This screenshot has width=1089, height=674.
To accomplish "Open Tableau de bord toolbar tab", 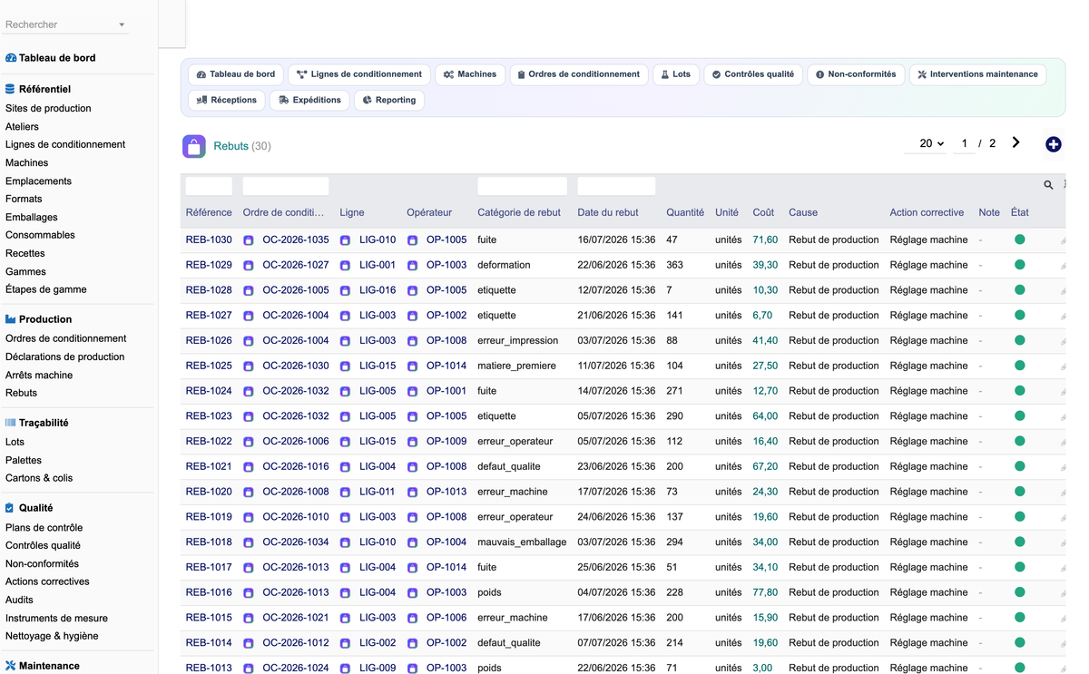I will (x=236, y=74).
